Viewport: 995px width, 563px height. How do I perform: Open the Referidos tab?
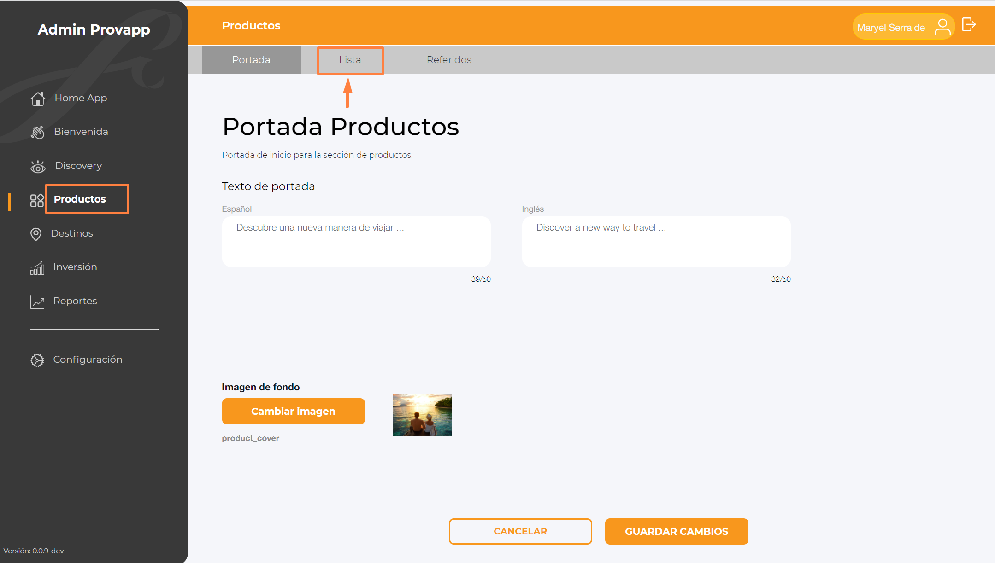(449, 60)
